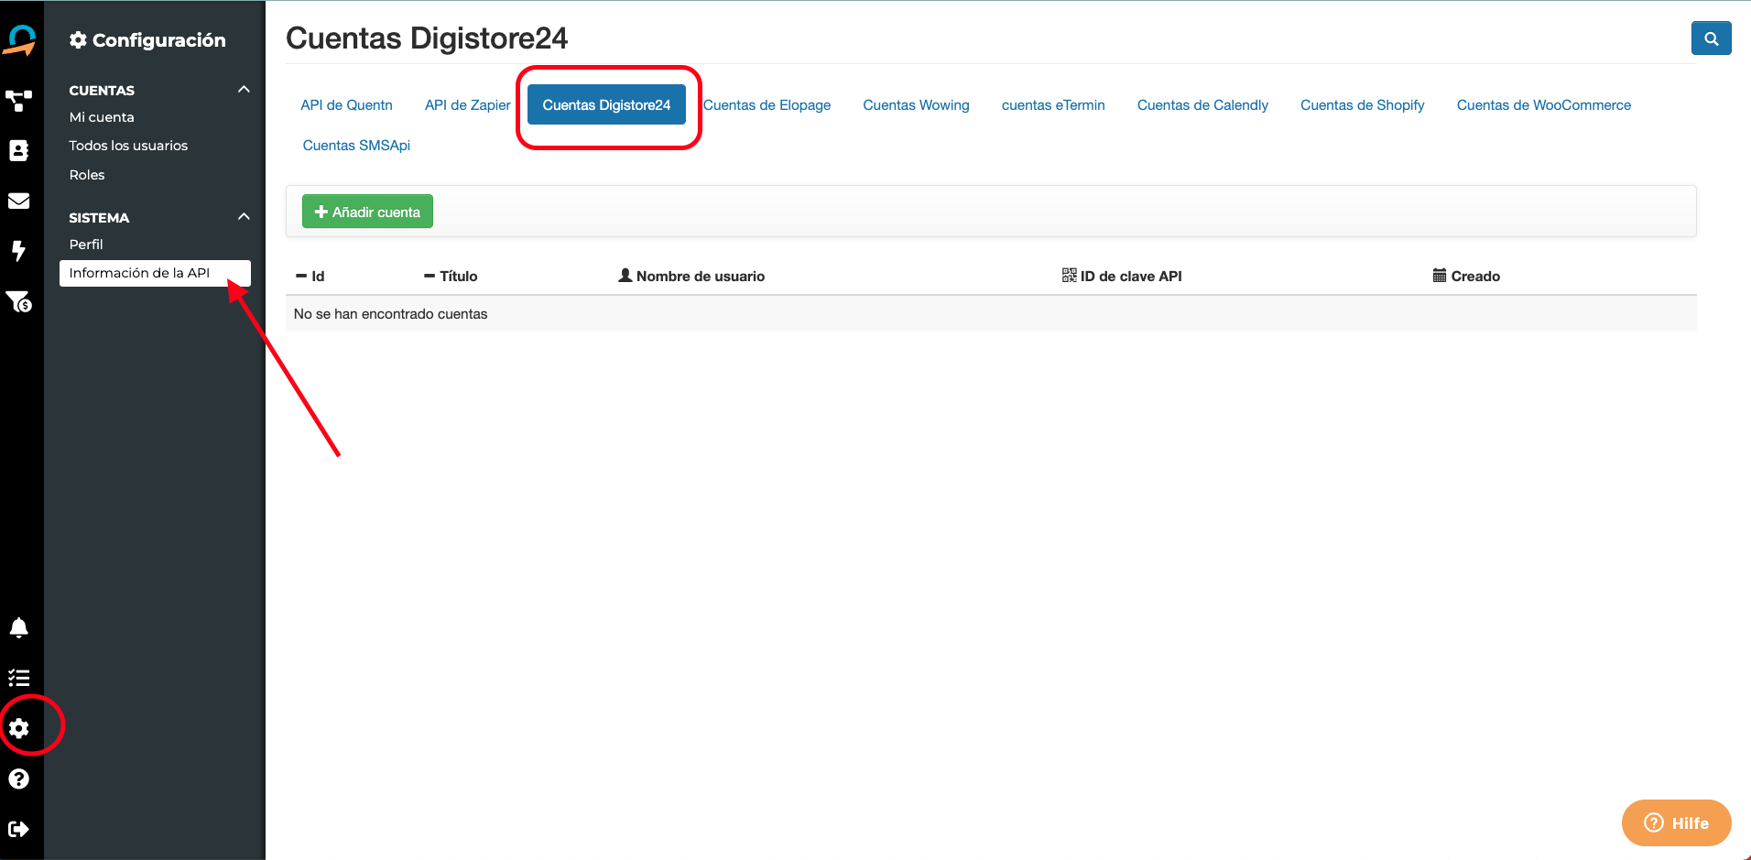Click the logout icon in sidebar
The width and height of the screenshot is (1751, 860).
pos(19,829)
